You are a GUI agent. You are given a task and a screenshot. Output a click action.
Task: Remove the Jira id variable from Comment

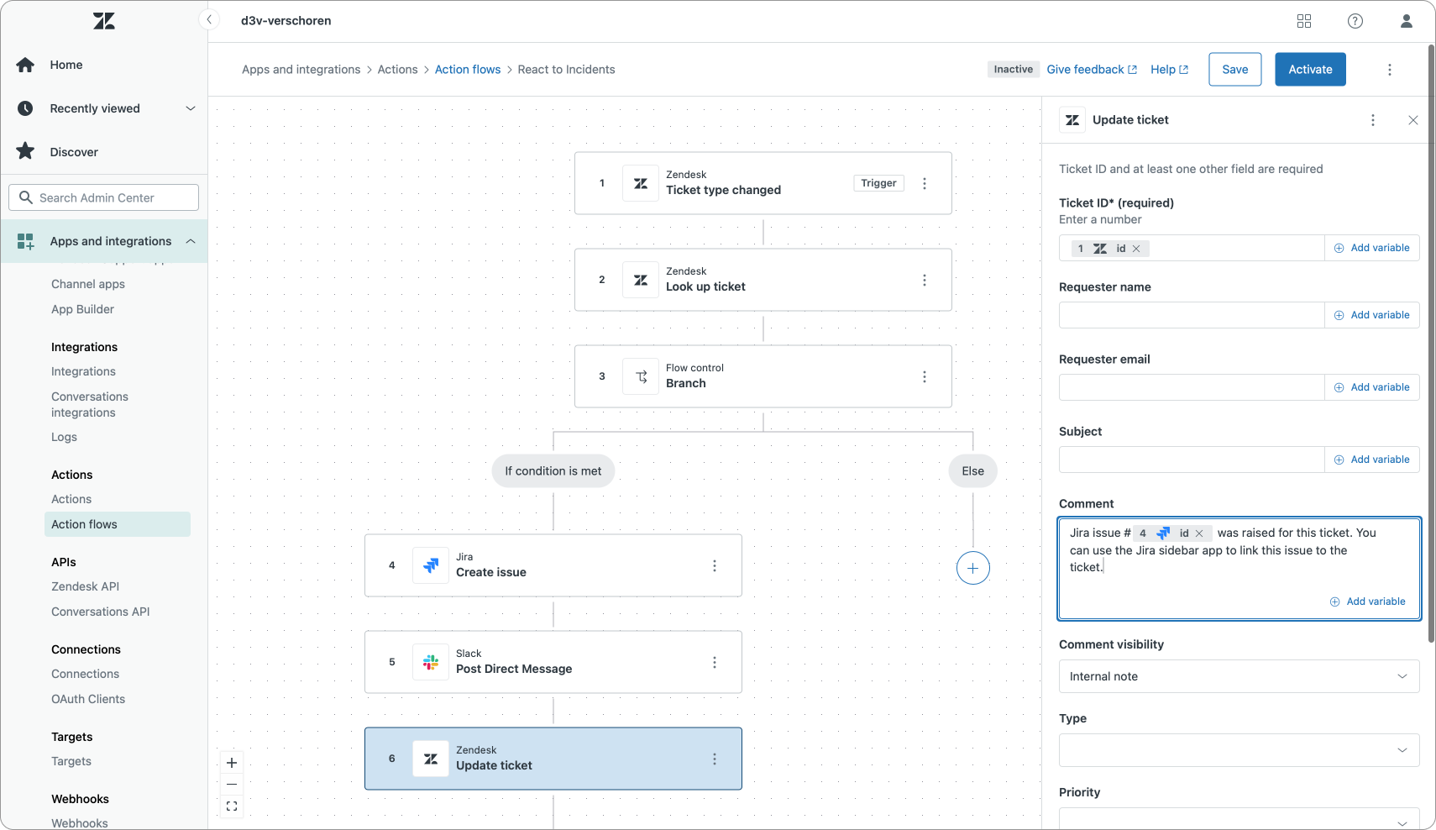point(1199,533)
